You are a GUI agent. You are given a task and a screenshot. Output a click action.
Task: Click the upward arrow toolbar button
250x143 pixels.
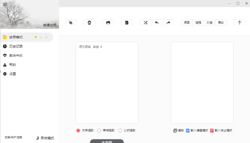point(239,23)
